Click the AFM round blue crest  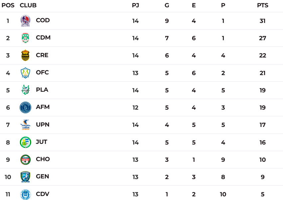pyautogui.click(x=25, y=107)
